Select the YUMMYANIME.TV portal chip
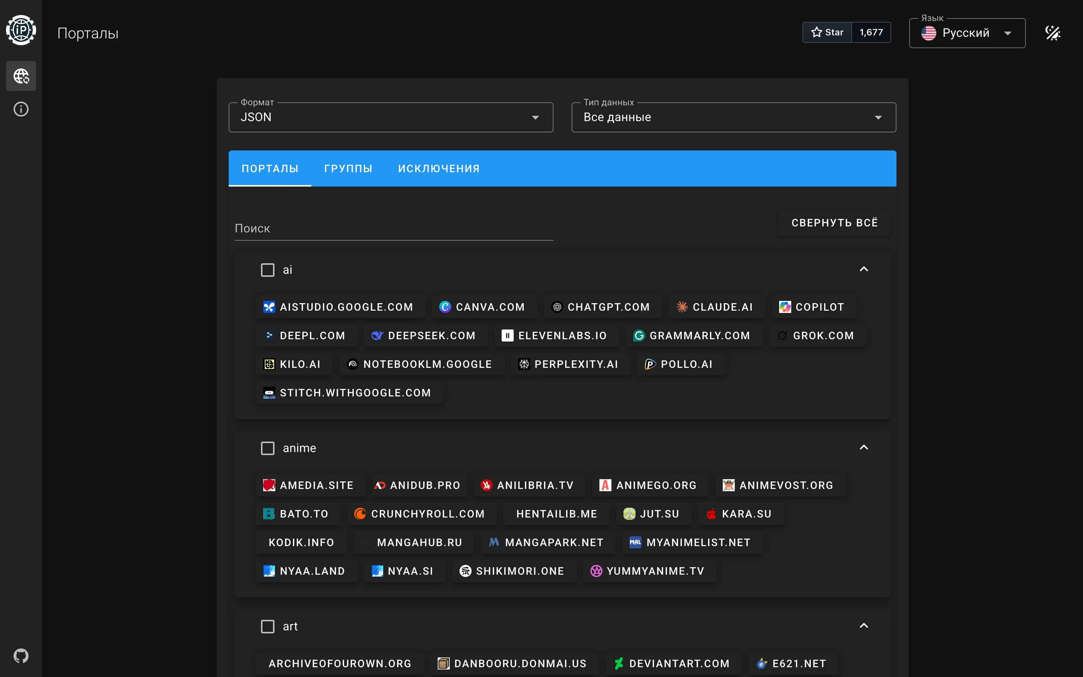 tap(649, 571)
